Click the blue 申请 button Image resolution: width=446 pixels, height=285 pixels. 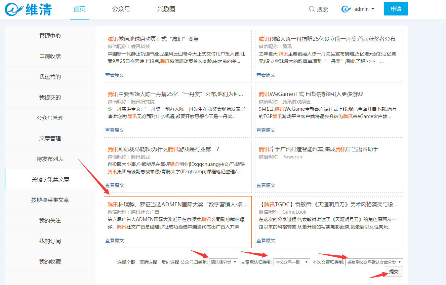396,9
